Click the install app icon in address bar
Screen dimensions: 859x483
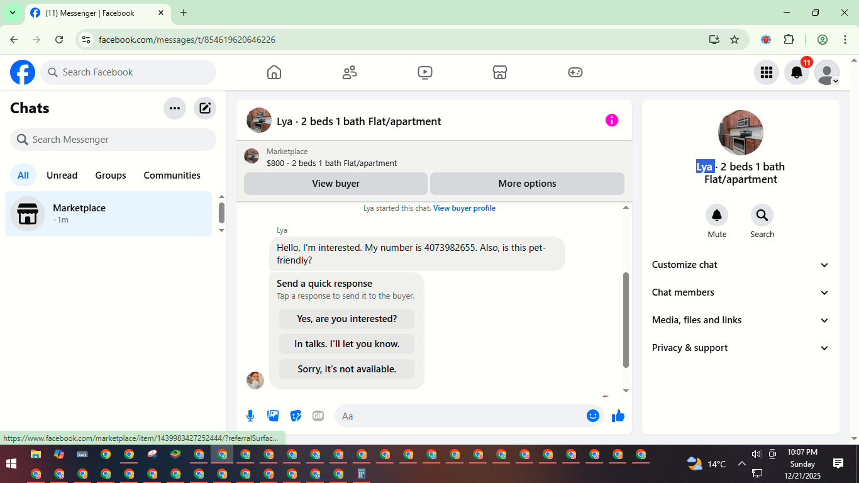coord(714,40)
